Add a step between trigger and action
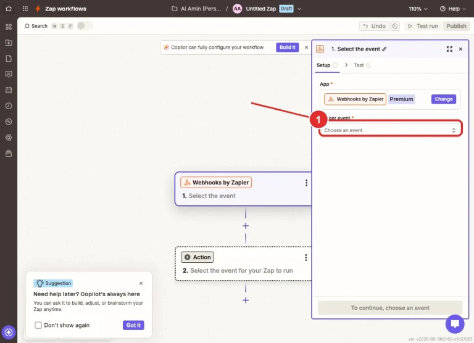 (246, 226)
